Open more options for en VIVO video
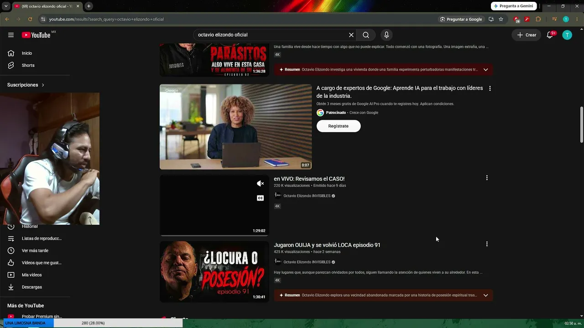 [487, 178]
